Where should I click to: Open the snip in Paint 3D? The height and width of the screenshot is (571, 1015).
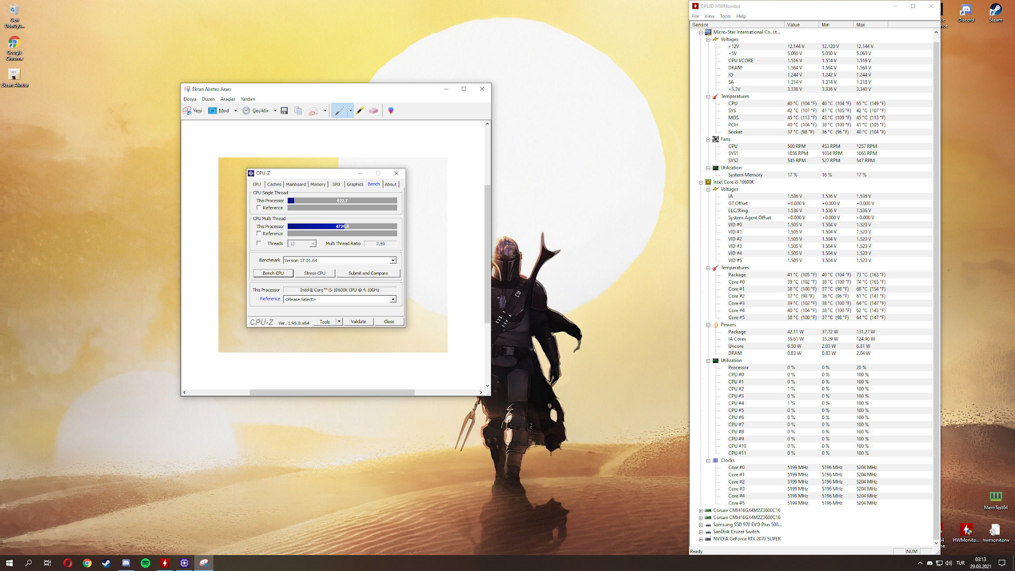point(390,111)
